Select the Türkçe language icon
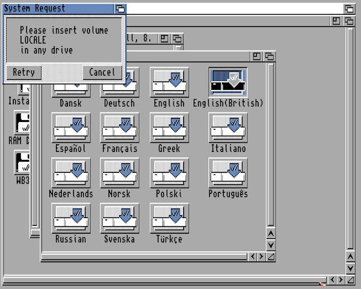Image resolution: width=361 pixels, height=289 pixels. (169, 218)
